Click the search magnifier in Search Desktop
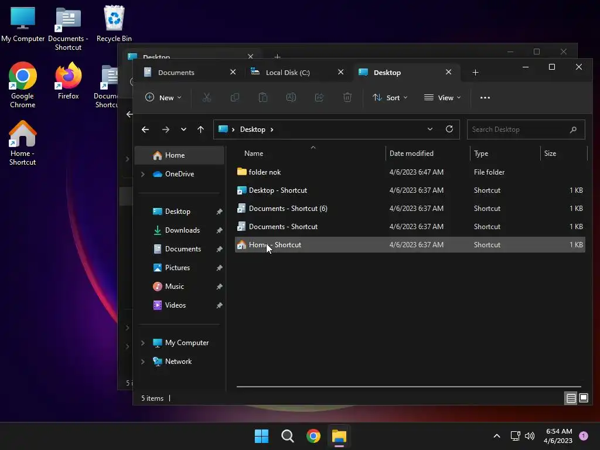This screenshot has height=450, width=600. [573, 129]
